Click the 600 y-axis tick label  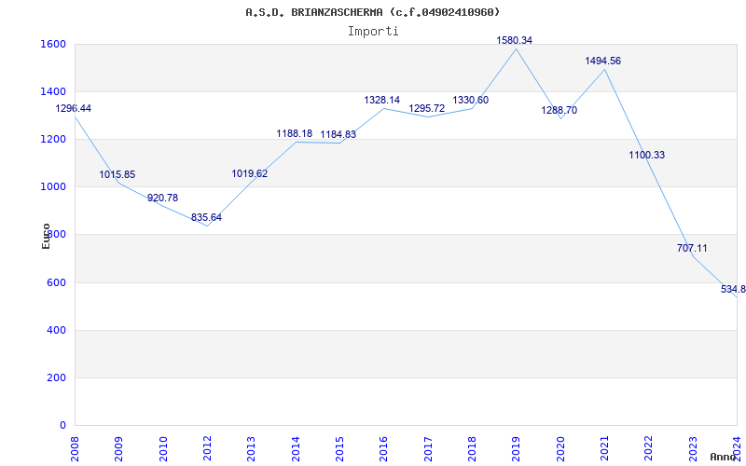pyautogui.click(x=57, y=283)
